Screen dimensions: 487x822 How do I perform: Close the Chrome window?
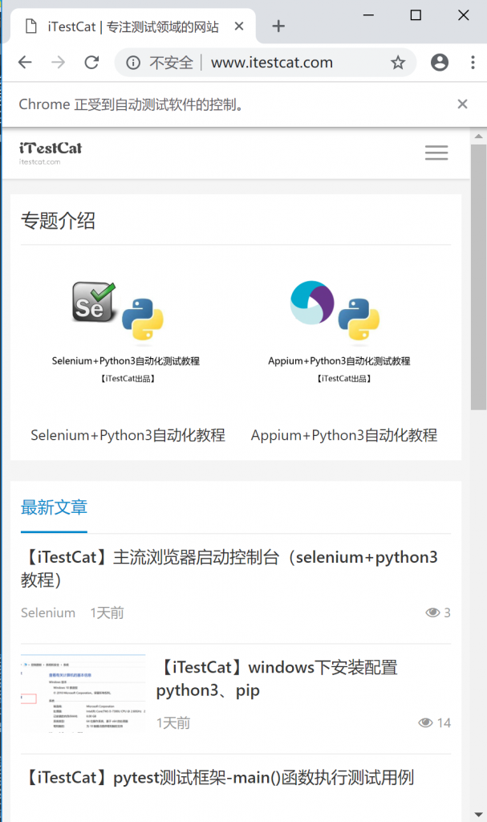click(x=464, y=15)
